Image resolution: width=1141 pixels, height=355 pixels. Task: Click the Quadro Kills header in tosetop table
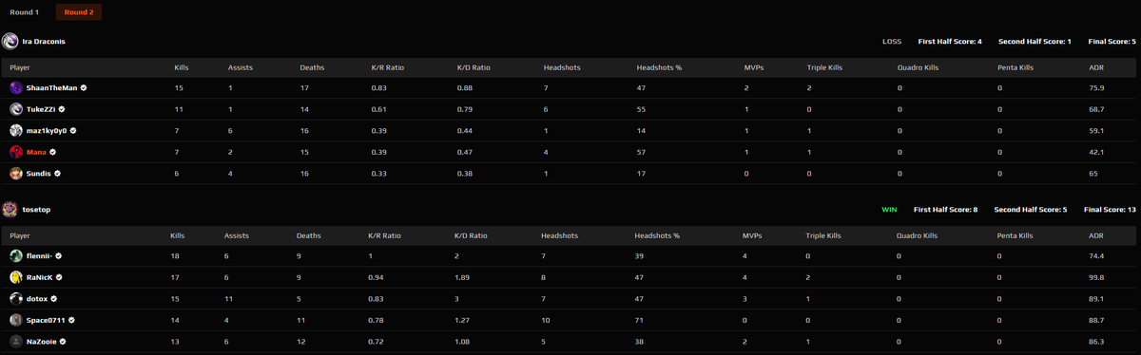click(918, 234)
